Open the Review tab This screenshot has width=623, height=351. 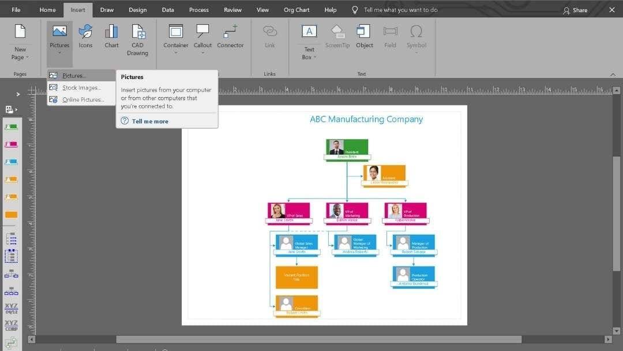pos(232,10)
